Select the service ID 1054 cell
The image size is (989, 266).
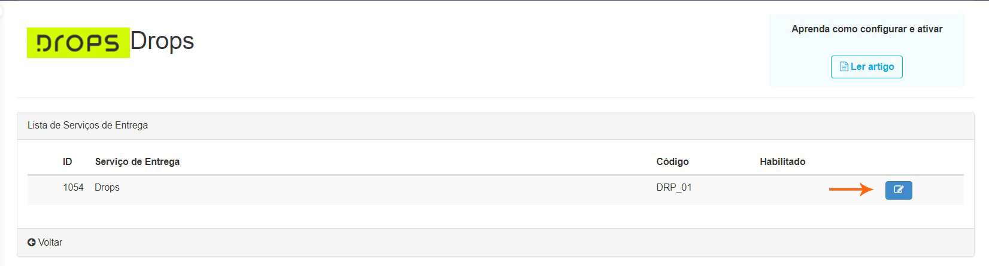tap(73, 188)
